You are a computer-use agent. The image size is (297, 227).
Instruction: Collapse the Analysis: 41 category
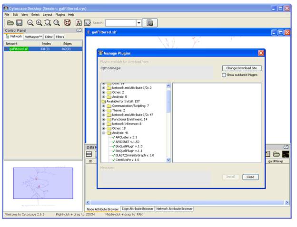pyautogui.click(x=103, y=133)
